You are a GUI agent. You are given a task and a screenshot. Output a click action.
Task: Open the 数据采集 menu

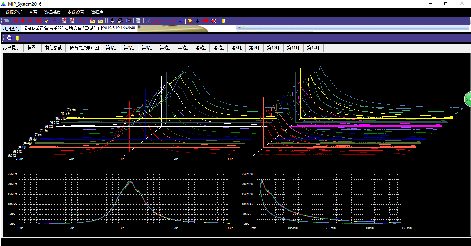[52, 12]
